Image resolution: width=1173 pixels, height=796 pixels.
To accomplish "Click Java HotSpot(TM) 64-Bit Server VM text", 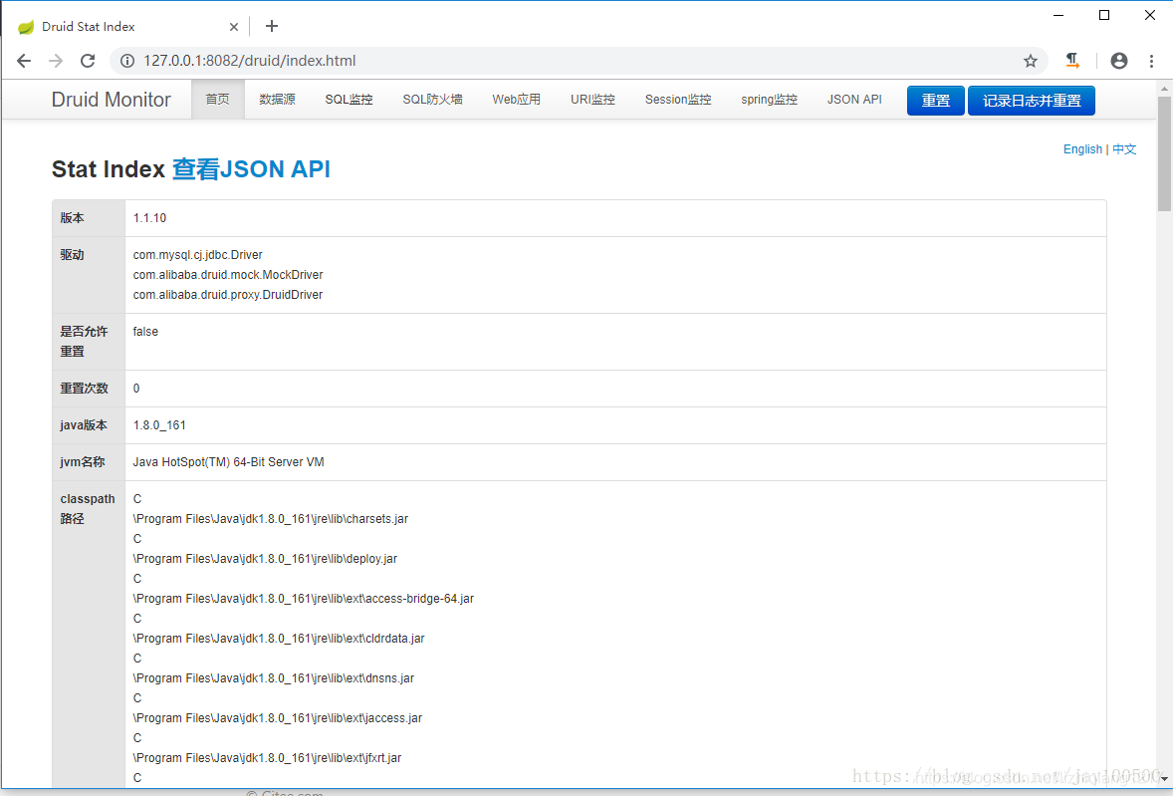I will (x=228, y=461).
